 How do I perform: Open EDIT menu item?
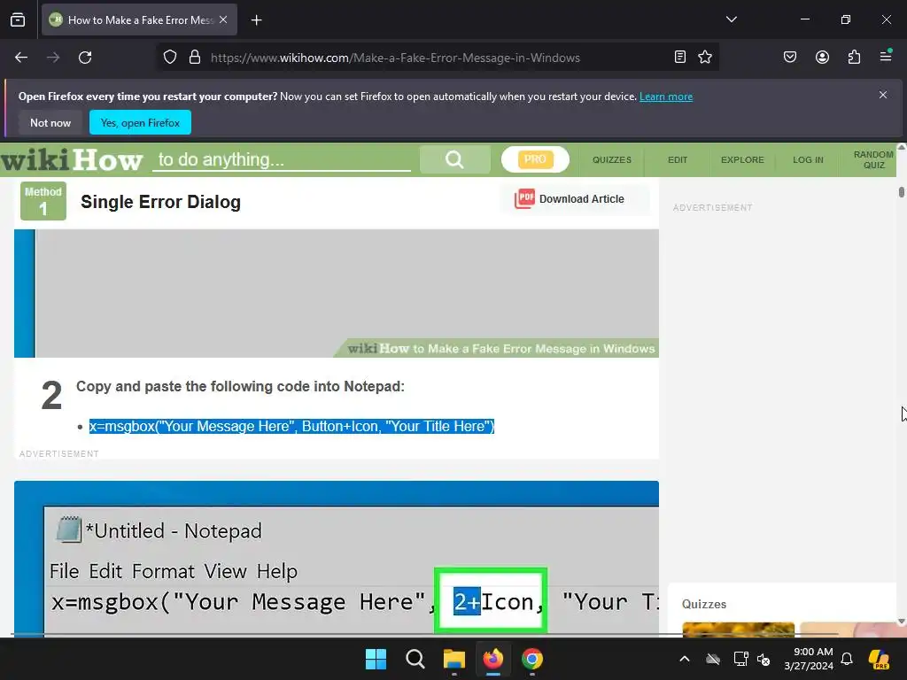[x=678, y=159]
